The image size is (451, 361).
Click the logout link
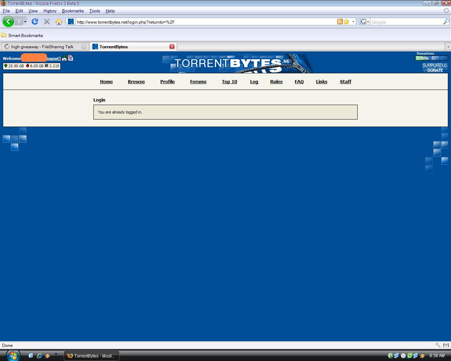(x=53, y=59)
